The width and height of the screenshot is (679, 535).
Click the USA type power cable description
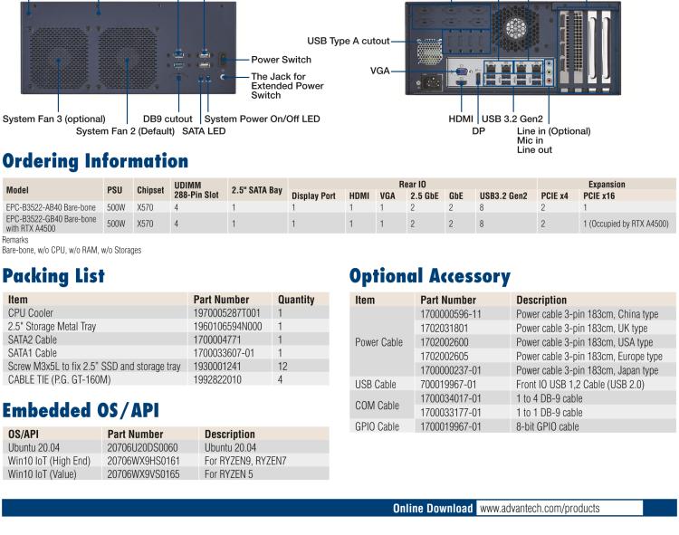(584, 342)
